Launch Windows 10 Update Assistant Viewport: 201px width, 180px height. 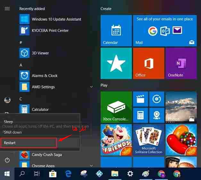[x=50, y=19]
